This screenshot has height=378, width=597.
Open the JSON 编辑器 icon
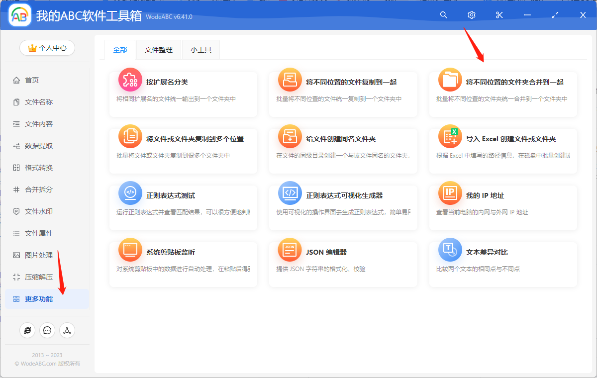point(290,250)
